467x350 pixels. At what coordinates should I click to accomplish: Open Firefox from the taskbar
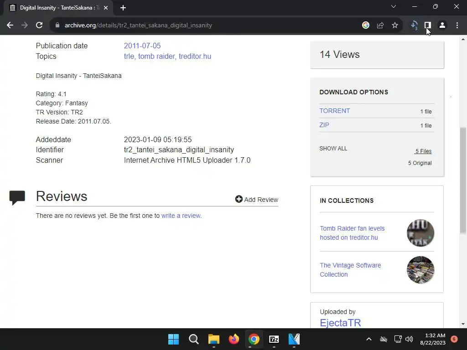click(234, 339)
